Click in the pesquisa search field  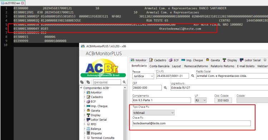click(107, 82)
